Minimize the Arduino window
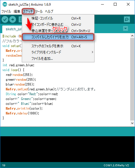Screen dimensions: 135x168 102,5
